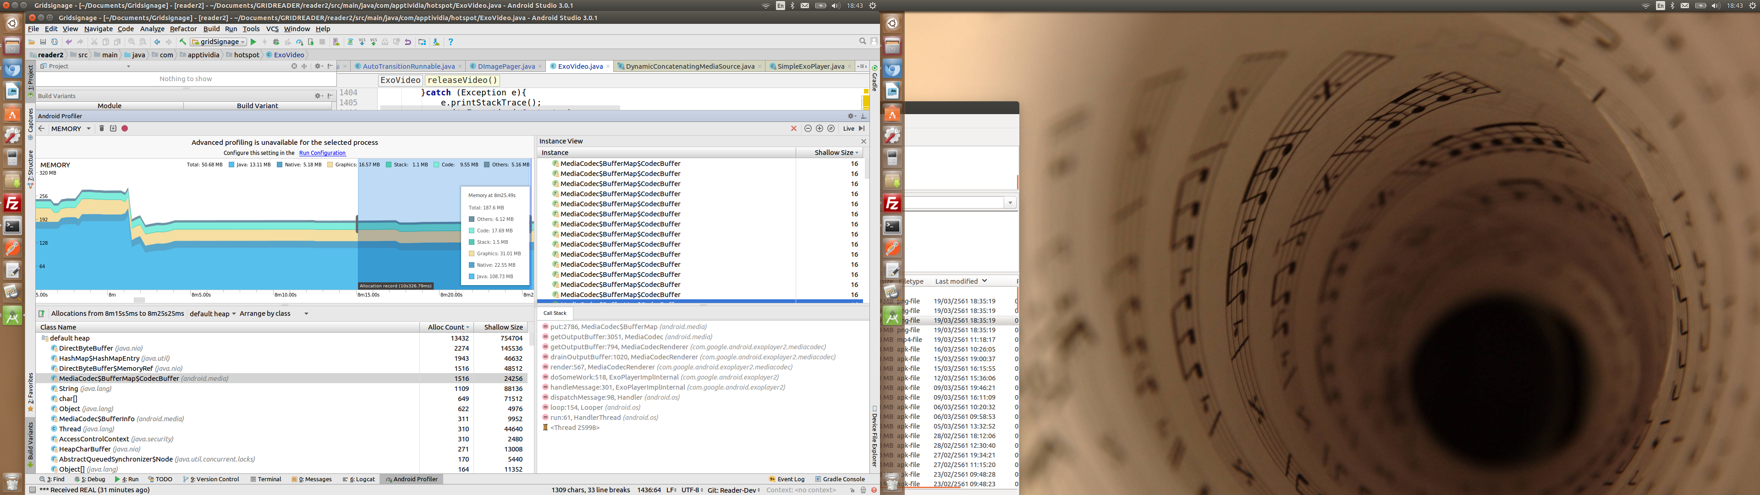Click the Run Configuration link
1760x495 pixels.
[x=322, y=153]
